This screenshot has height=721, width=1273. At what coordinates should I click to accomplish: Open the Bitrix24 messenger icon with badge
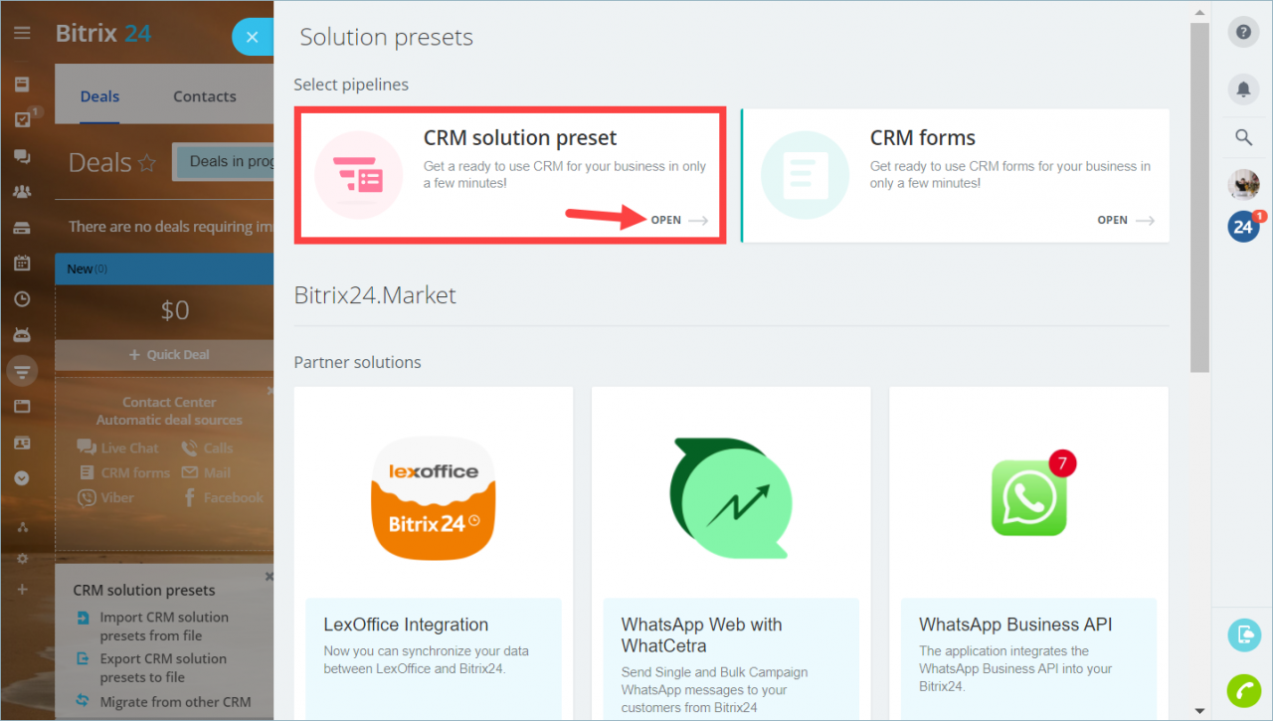coord(1243,227)
